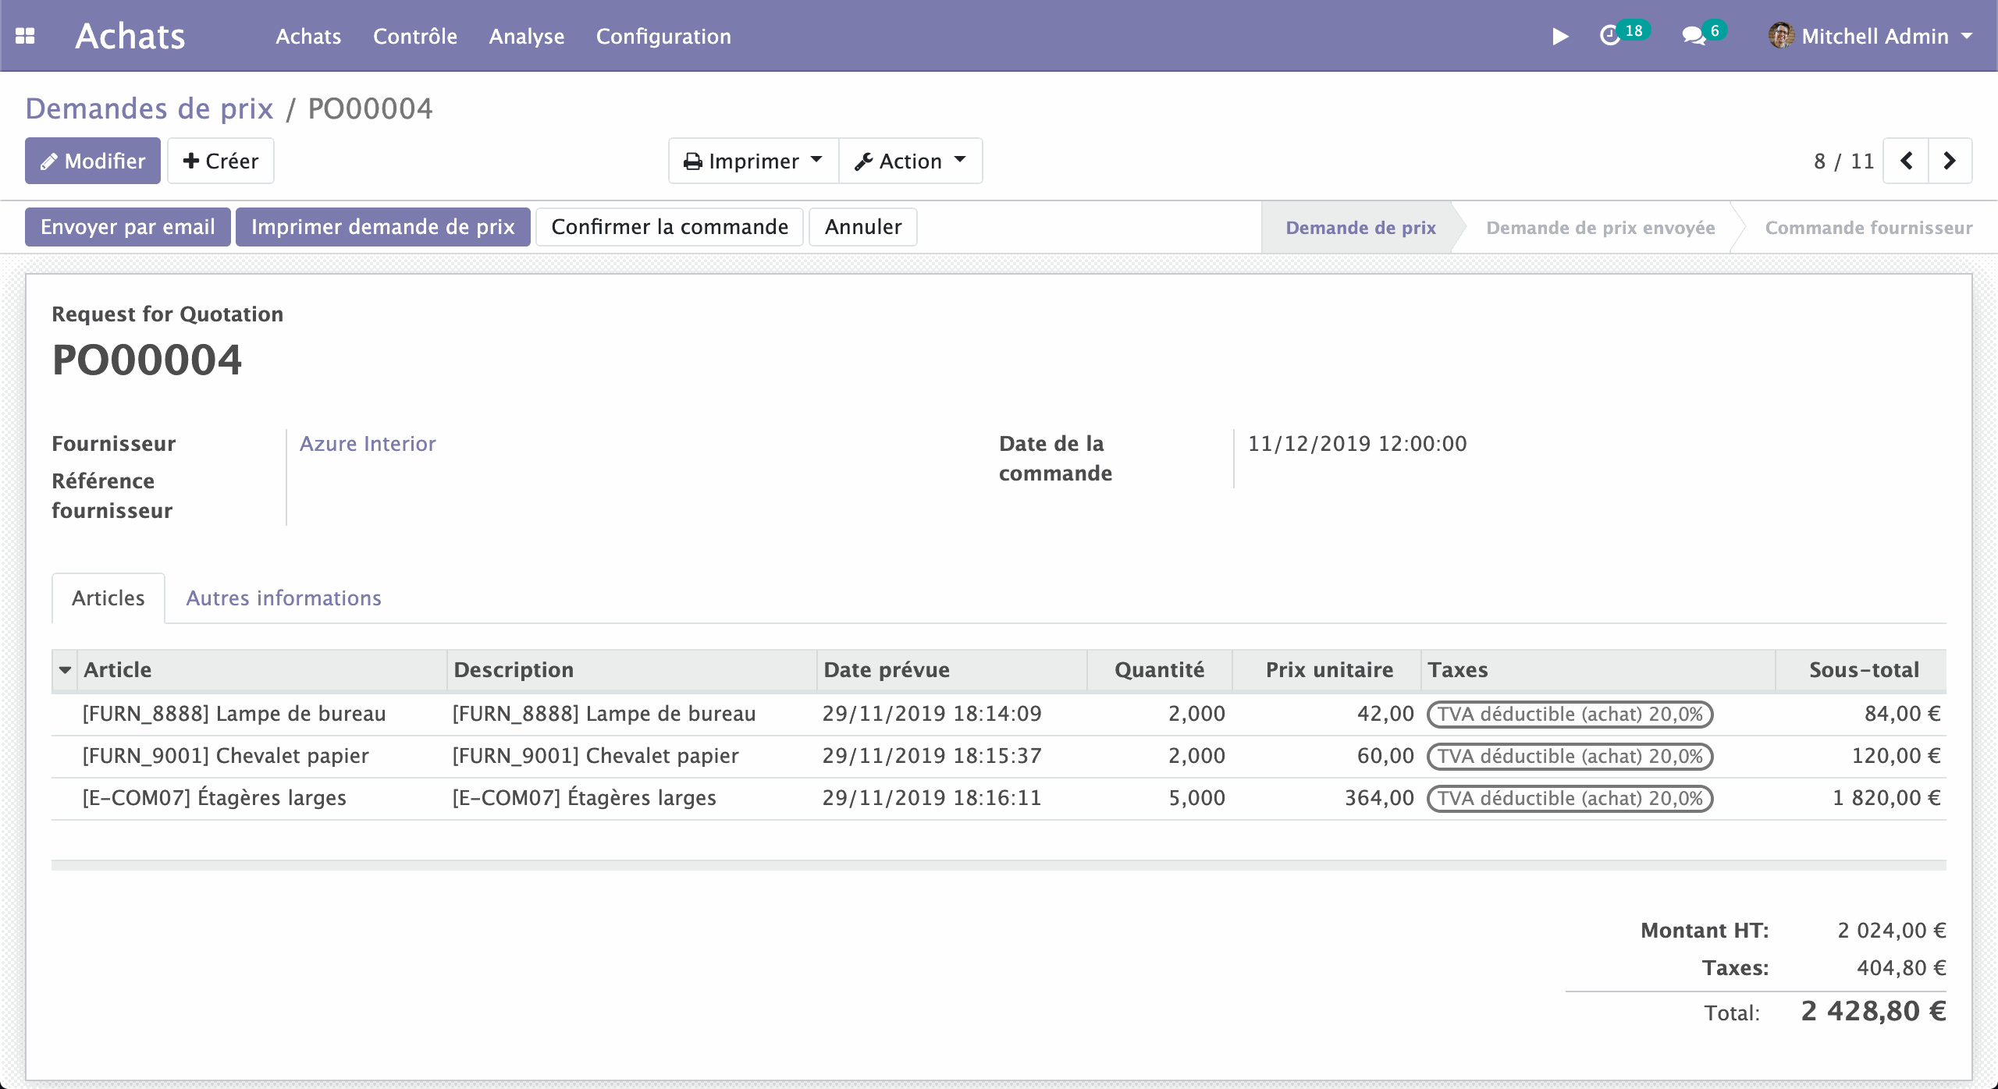1998x1089 pixels.
Task: Set stage to Demande de prix envoyée
Action: 1602,227
